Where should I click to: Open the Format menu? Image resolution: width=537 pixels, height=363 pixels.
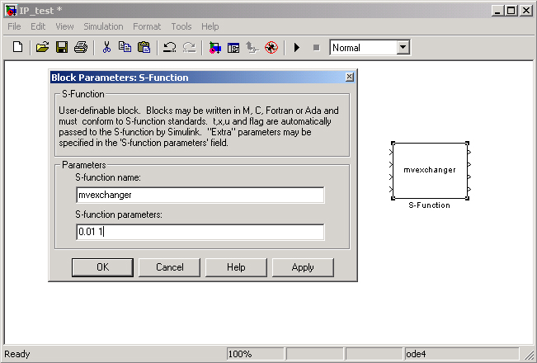click(x=147, y=26)
